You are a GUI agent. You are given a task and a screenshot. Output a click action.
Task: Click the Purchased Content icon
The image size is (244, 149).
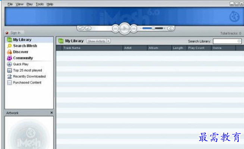tap(9, 83)
